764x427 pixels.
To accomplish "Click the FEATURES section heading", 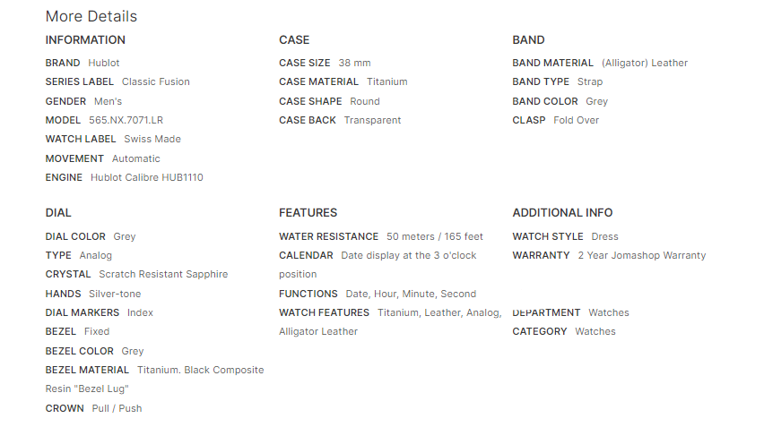I will pos(308,213).
